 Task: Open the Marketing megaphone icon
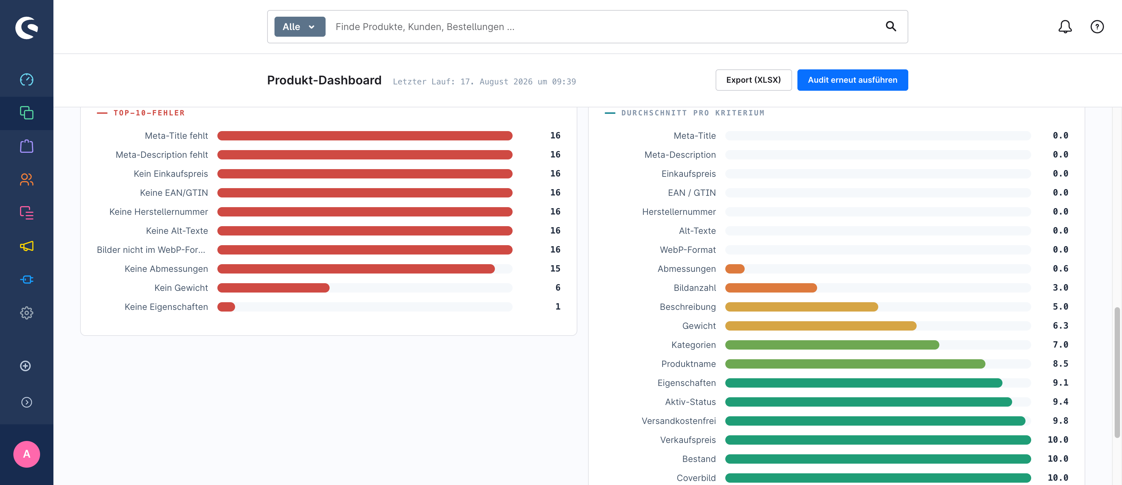(27, 246)
